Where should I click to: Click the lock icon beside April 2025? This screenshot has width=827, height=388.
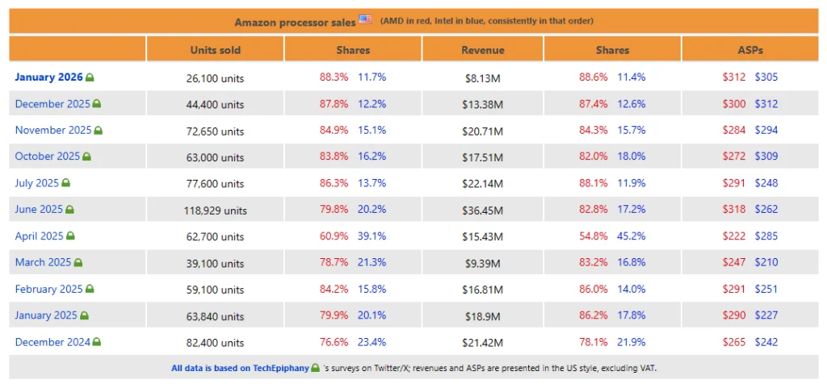(x=71, y=236)
